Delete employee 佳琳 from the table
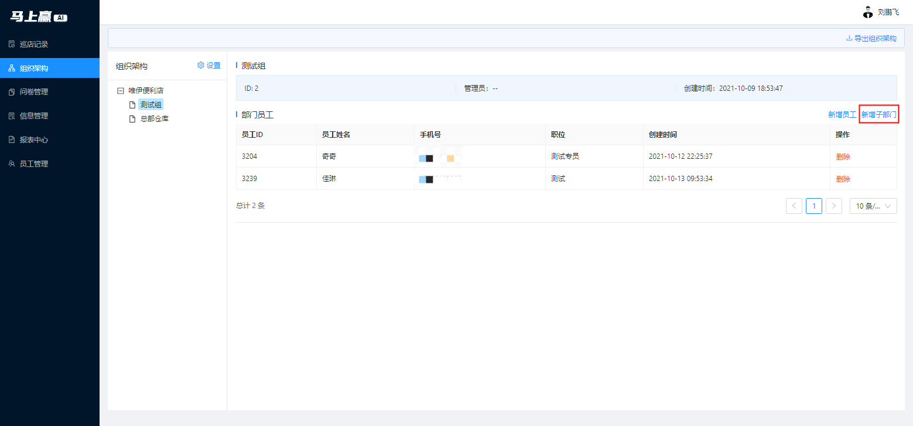The height and width of the screenshot is (426, 913). tap(843, 179)
